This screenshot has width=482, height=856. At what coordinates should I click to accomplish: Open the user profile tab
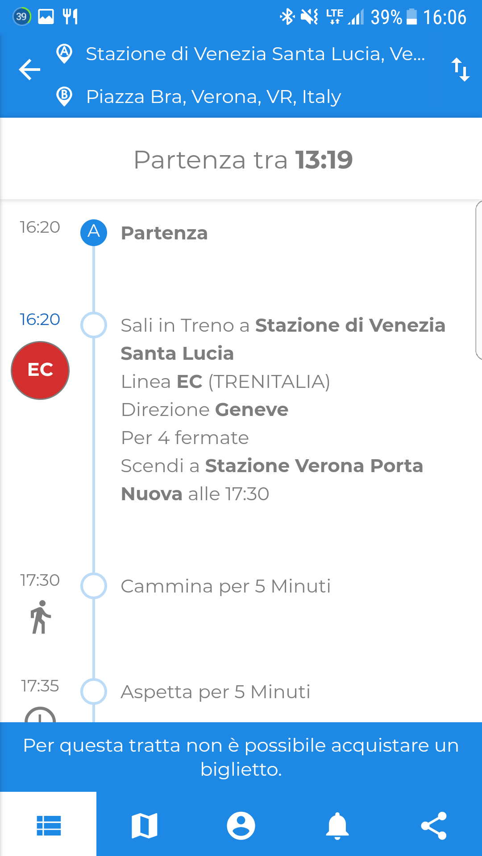(241, 826)
